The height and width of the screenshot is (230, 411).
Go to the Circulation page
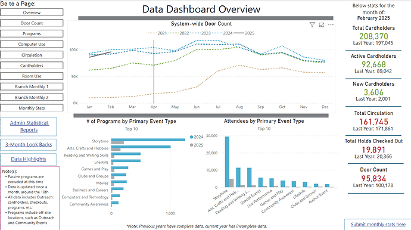tap(32, 55)
